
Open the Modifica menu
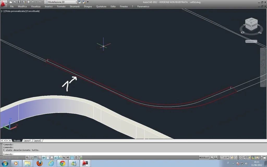click(x=22, y=7)
